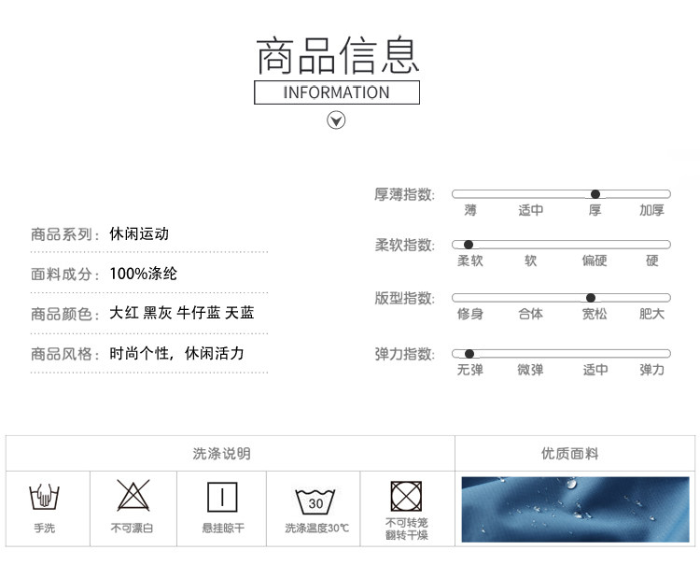Image resolution: width=700 pixels, height=578 pixels.
Task: Click the 柔软指数 label
Action: [x=404, y=245]
